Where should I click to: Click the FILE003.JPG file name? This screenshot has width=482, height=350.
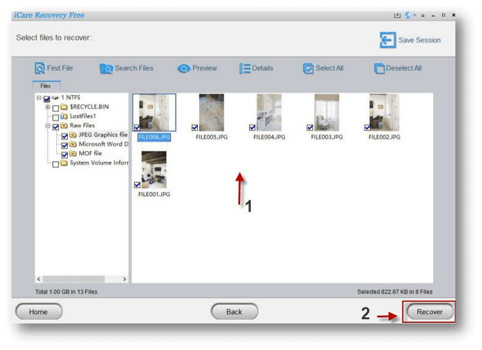pyautogui.click(x=327, y=137)
